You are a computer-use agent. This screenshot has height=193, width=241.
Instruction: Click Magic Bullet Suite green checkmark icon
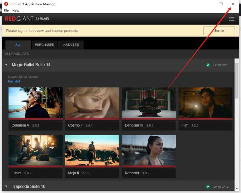click(x=208, y=65)
